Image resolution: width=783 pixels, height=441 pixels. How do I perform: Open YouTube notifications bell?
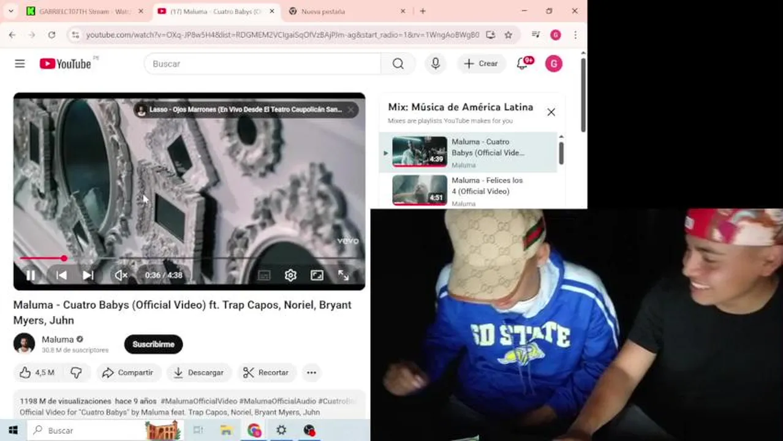[523, 64]
